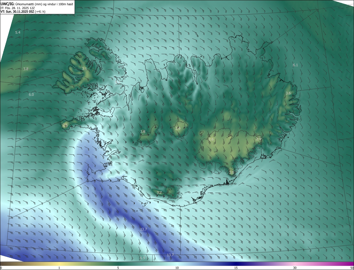Click the 1 tick on the color scale
The width and height of the screenshot is (354, 270).
[59, 268]
